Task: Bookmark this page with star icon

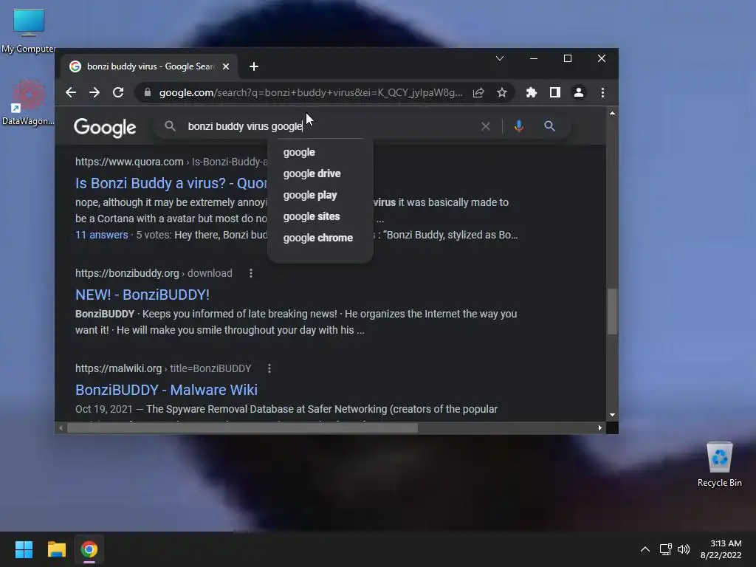Action: tap(502, 92)
